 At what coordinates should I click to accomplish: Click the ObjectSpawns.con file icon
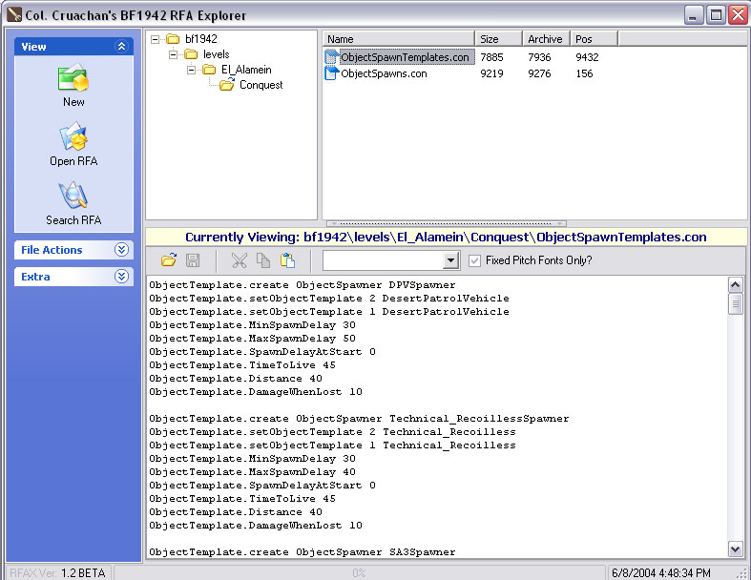click(x=331, y=73)
